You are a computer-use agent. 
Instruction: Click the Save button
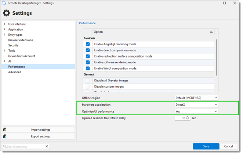tap(206, 146)
